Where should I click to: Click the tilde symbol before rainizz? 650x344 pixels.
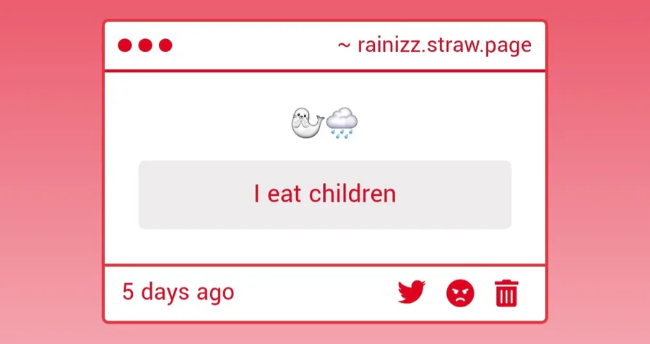[x=344, y=46]
